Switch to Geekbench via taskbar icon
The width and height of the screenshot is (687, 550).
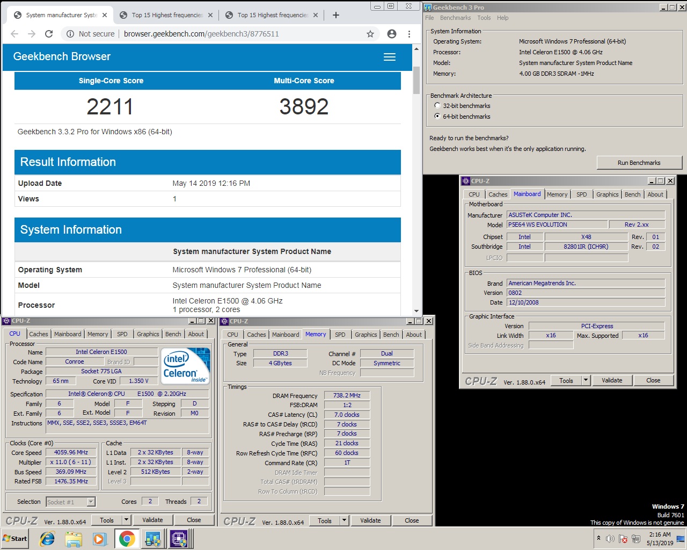tap(153, 539)
